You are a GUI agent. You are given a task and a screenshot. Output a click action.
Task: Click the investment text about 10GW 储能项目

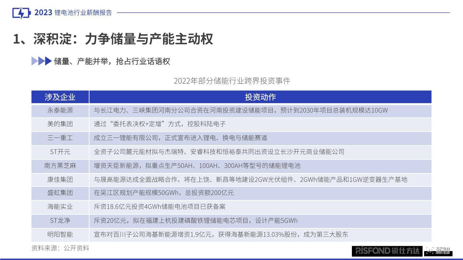coord(241,110)
